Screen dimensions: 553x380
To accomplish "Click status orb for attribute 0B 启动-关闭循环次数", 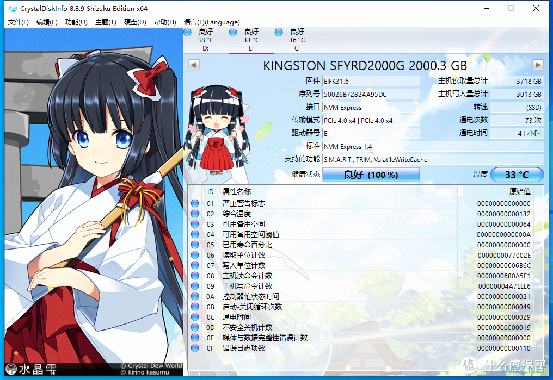I will pyautogui.click(x=195, y=307).
